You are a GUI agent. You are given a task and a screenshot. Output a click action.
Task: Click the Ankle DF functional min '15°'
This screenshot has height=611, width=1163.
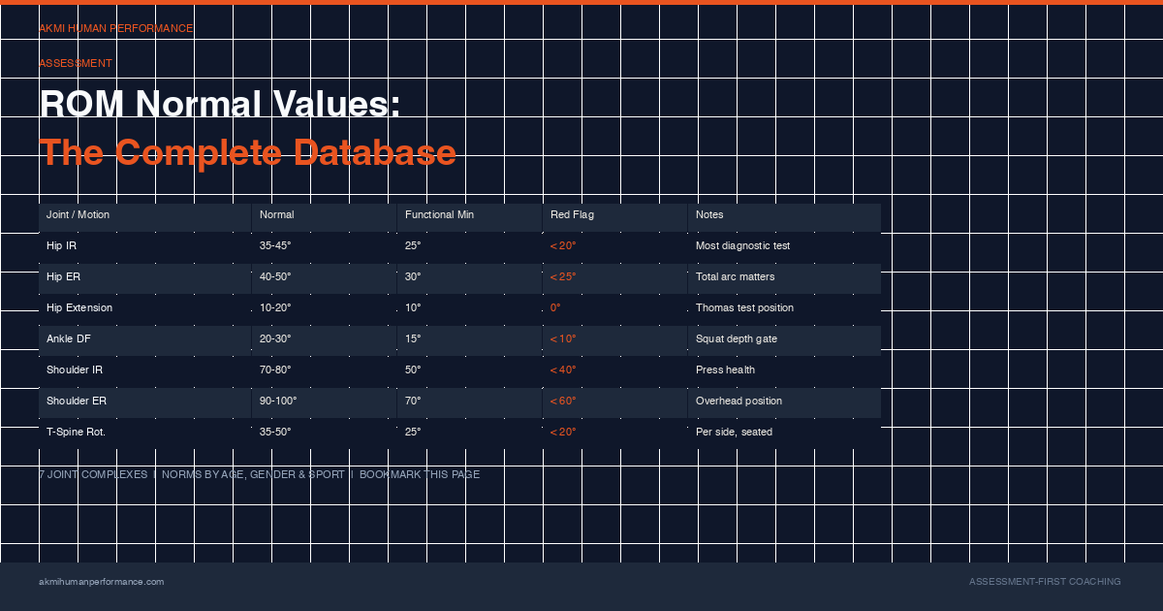coord(413,339)
